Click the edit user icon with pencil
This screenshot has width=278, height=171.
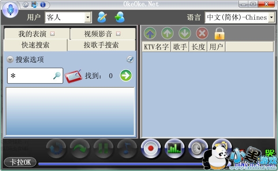(102, 17)
